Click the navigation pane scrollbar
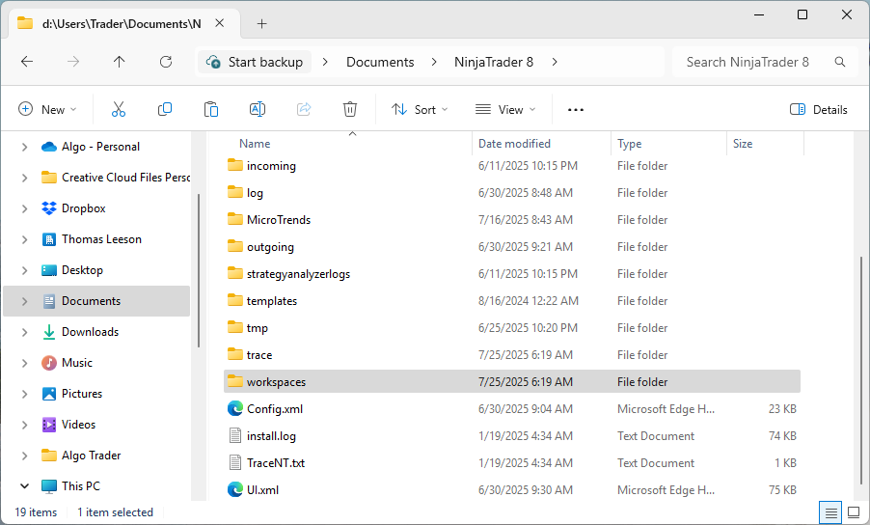Viewport: 870px width, 525px height. [x=198, y=271]
